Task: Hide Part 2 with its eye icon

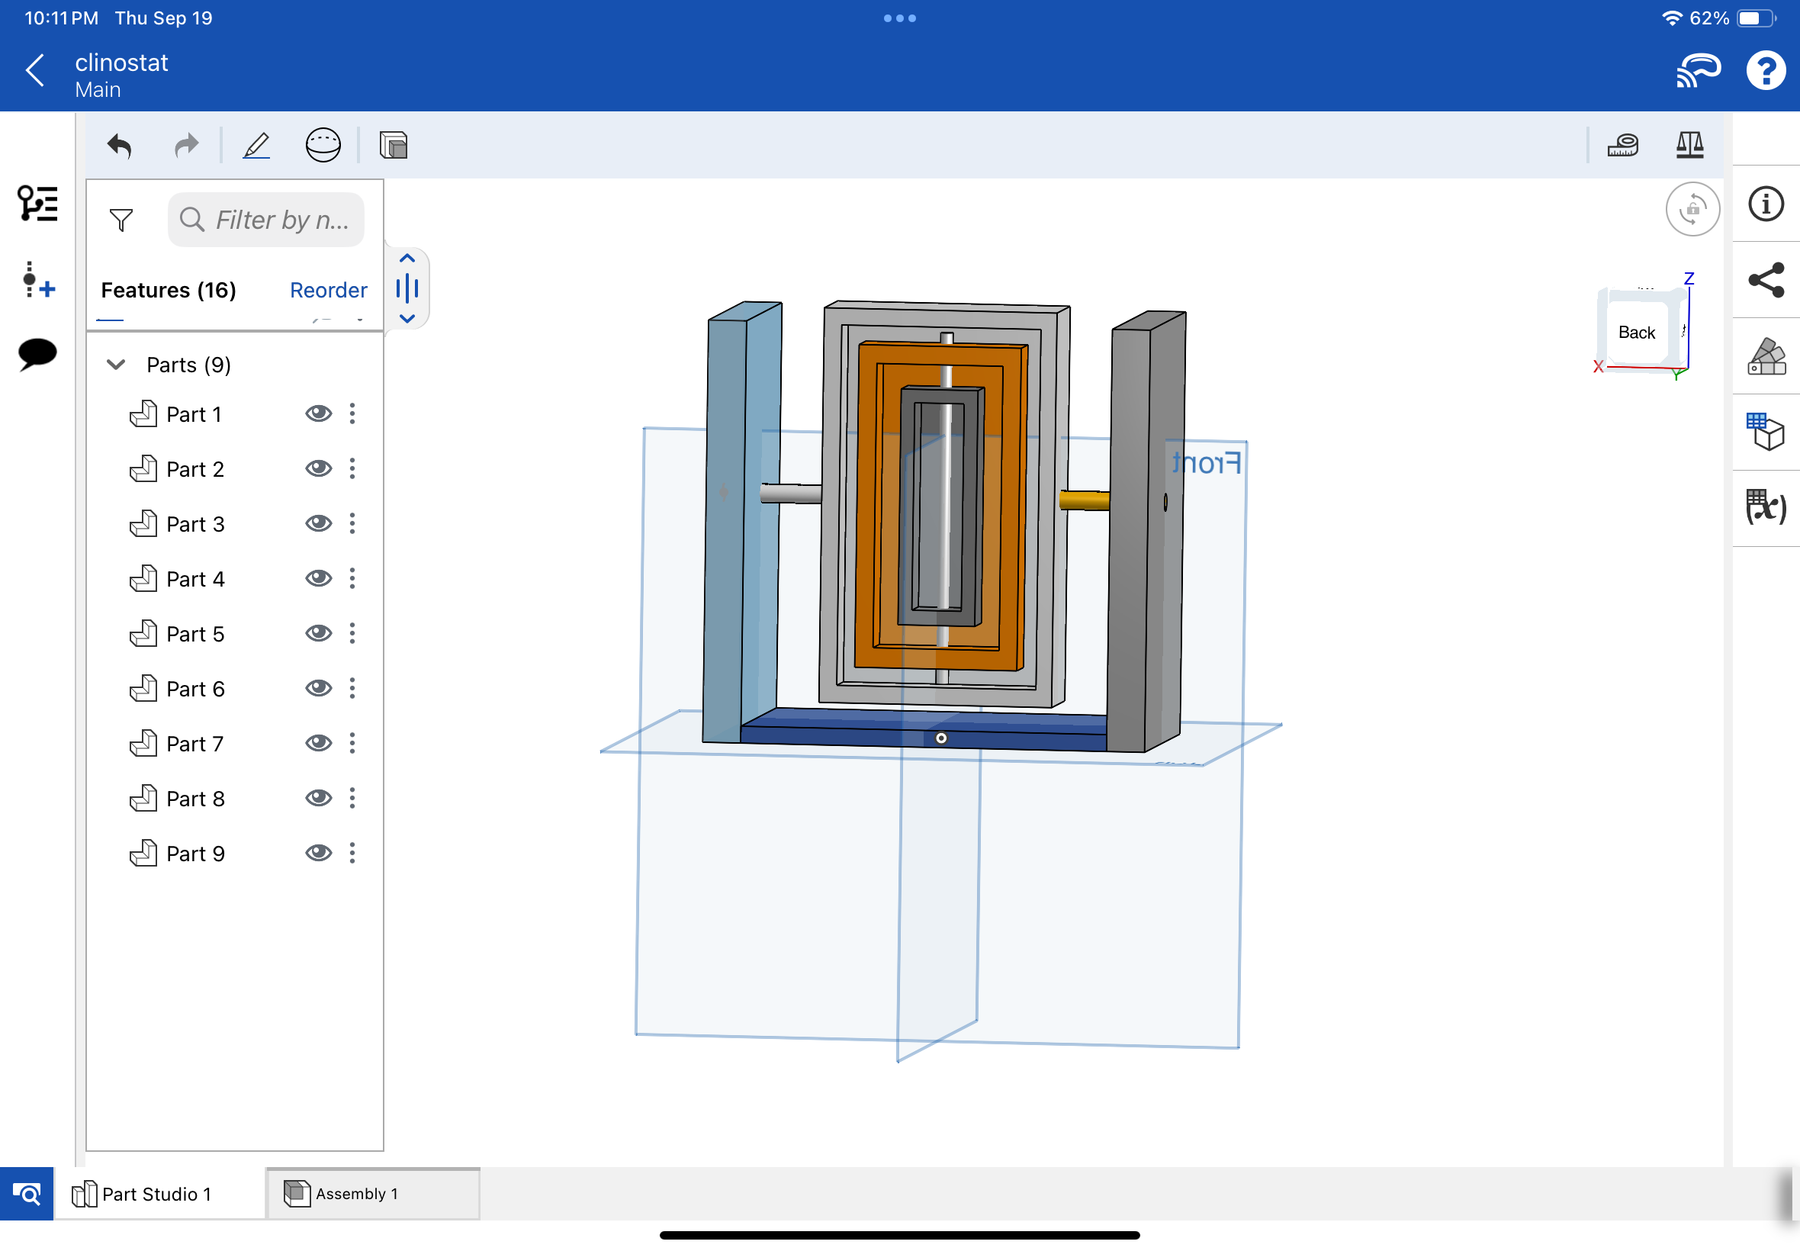Action: 318,468
